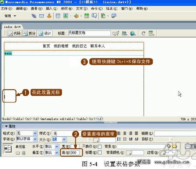The height and width of the screenshot is (169, 196).
Task: Open the 边框 border color swatch
Action: tap(162, 153)
